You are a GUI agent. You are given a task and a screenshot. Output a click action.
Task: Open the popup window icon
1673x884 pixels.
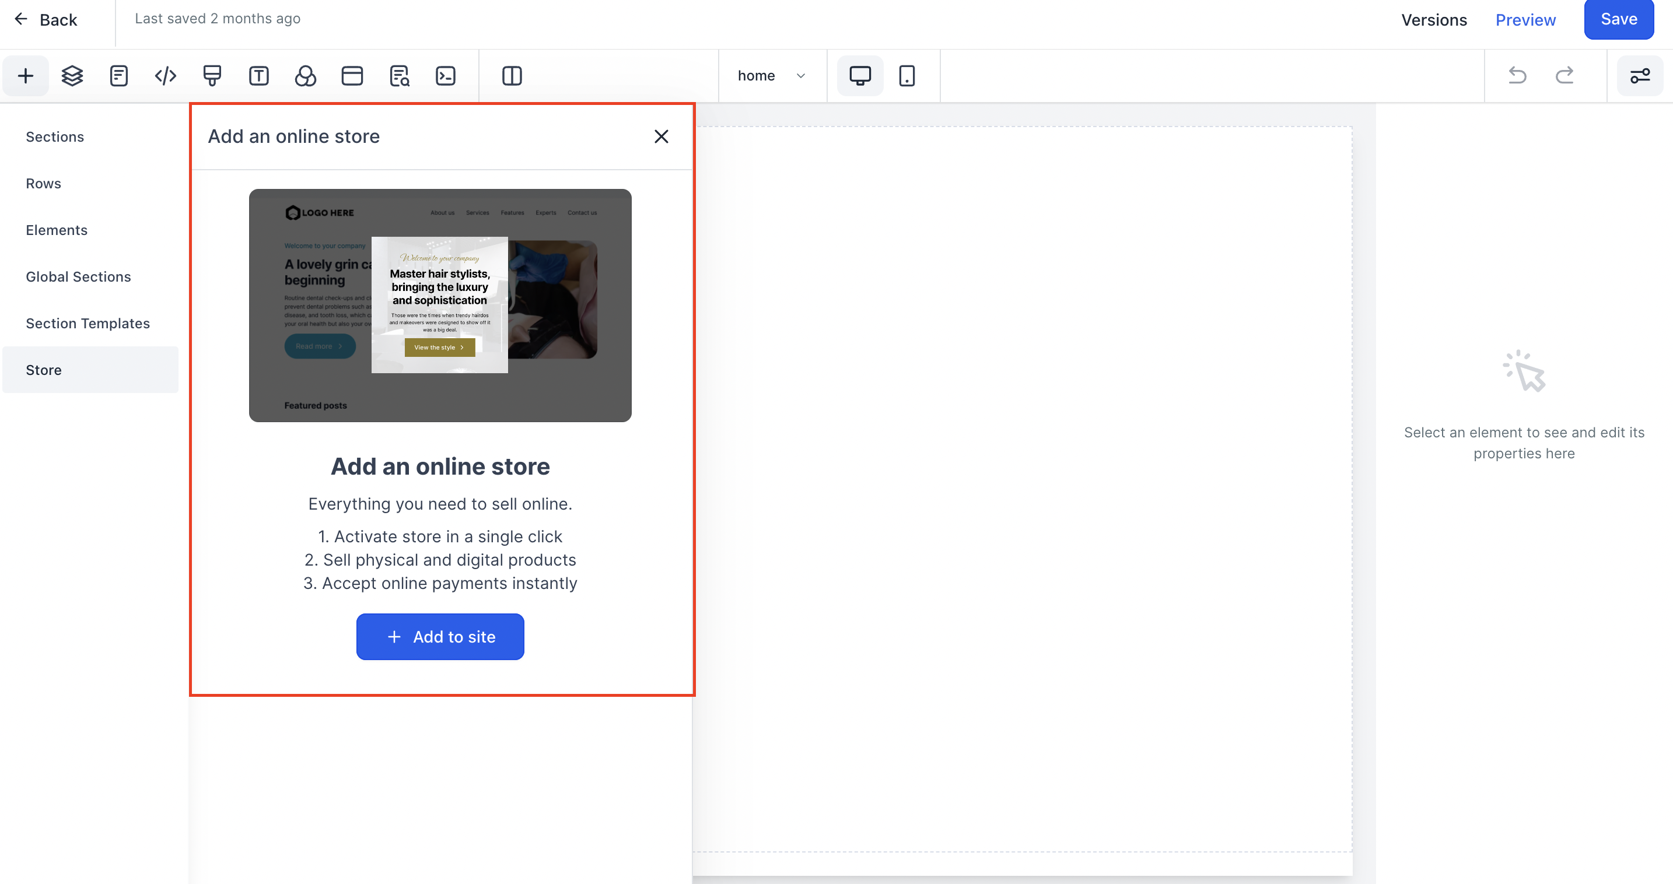coord(352,76)
